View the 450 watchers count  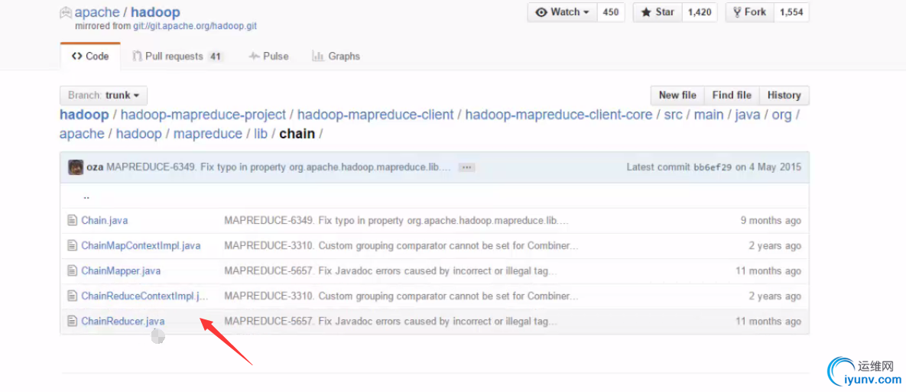pyautogui.click(x=611, y=12)
